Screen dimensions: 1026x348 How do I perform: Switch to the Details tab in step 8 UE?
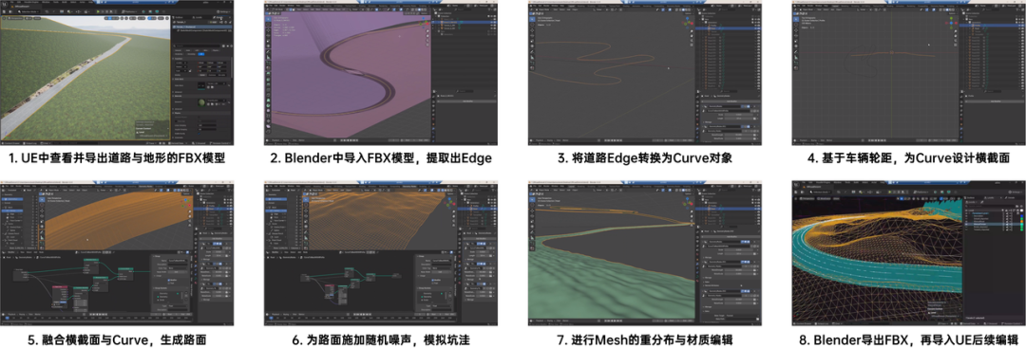point(1011,198)
